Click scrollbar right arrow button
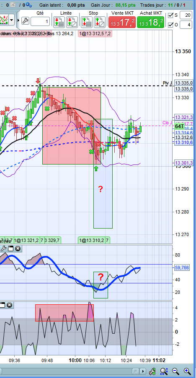 click(143, 371)
